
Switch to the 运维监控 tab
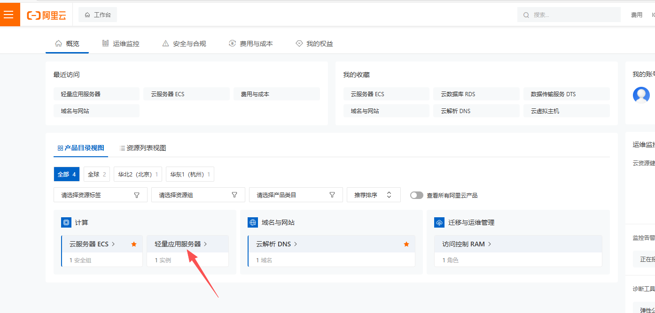click(121, 44)
